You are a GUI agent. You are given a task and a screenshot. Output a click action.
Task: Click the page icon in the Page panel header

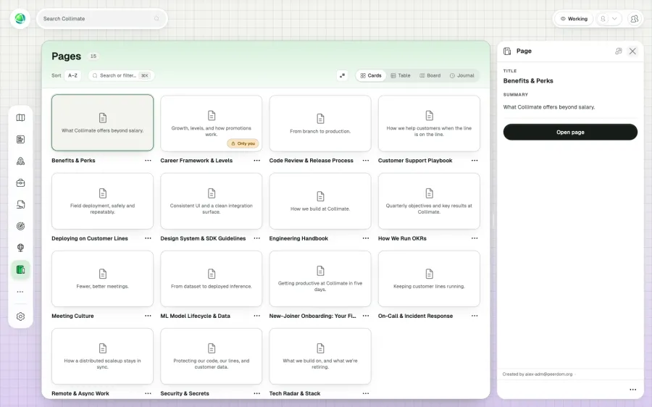point(507,51)
